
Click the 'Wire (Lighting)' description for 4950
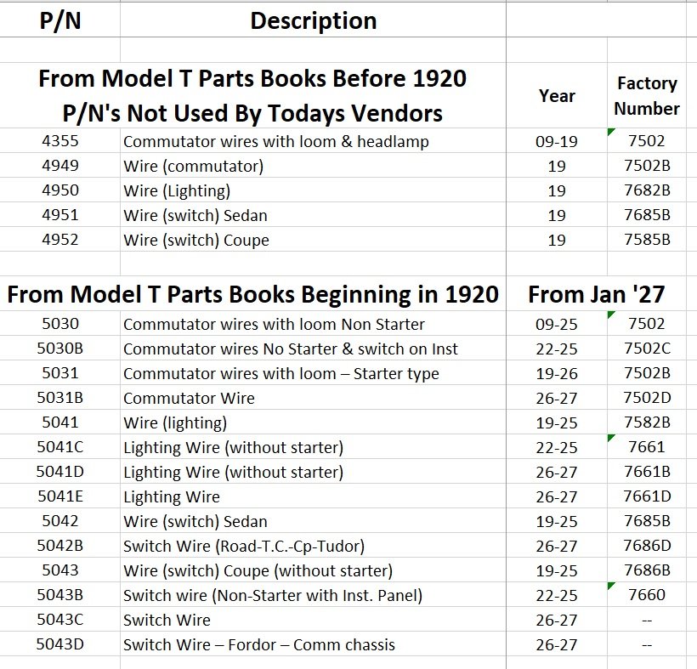tap(177, 190)
